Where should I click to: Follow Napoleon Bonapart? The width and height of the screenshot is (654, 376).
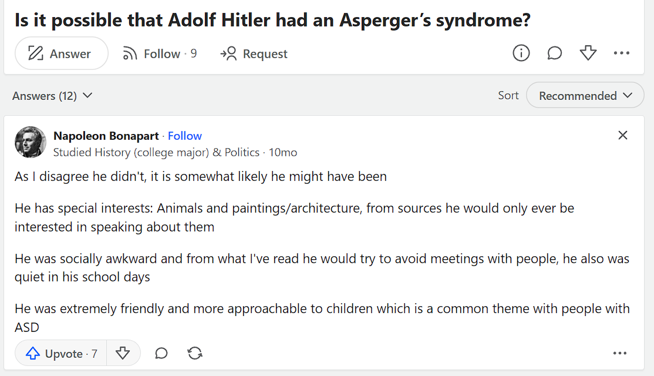point(185,136)
